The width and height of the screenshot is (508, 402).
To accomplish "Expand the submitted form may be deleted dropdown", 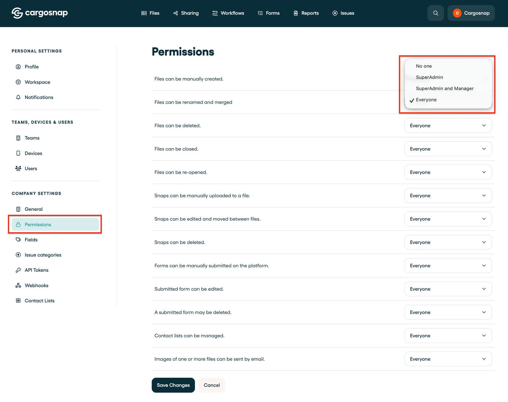I will tap(448, 312).
